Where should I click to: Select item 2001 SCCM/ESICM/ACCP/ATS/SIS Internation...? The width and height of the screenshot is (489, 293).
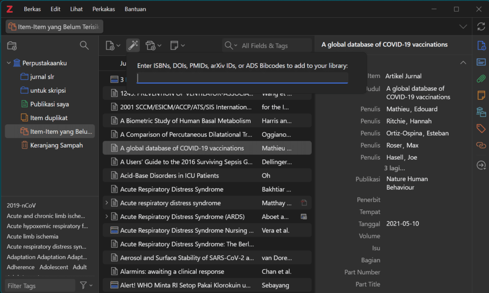pos(207,107)
